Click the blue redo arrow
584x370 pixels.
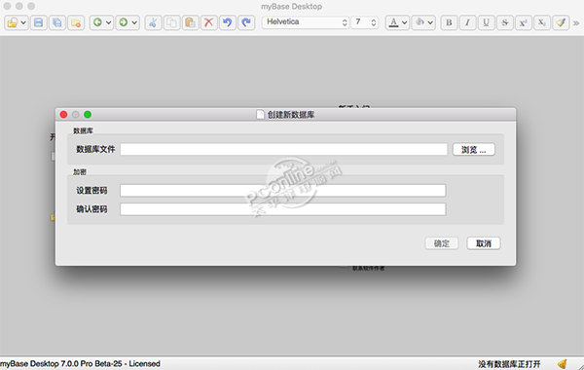pos(246,22)
